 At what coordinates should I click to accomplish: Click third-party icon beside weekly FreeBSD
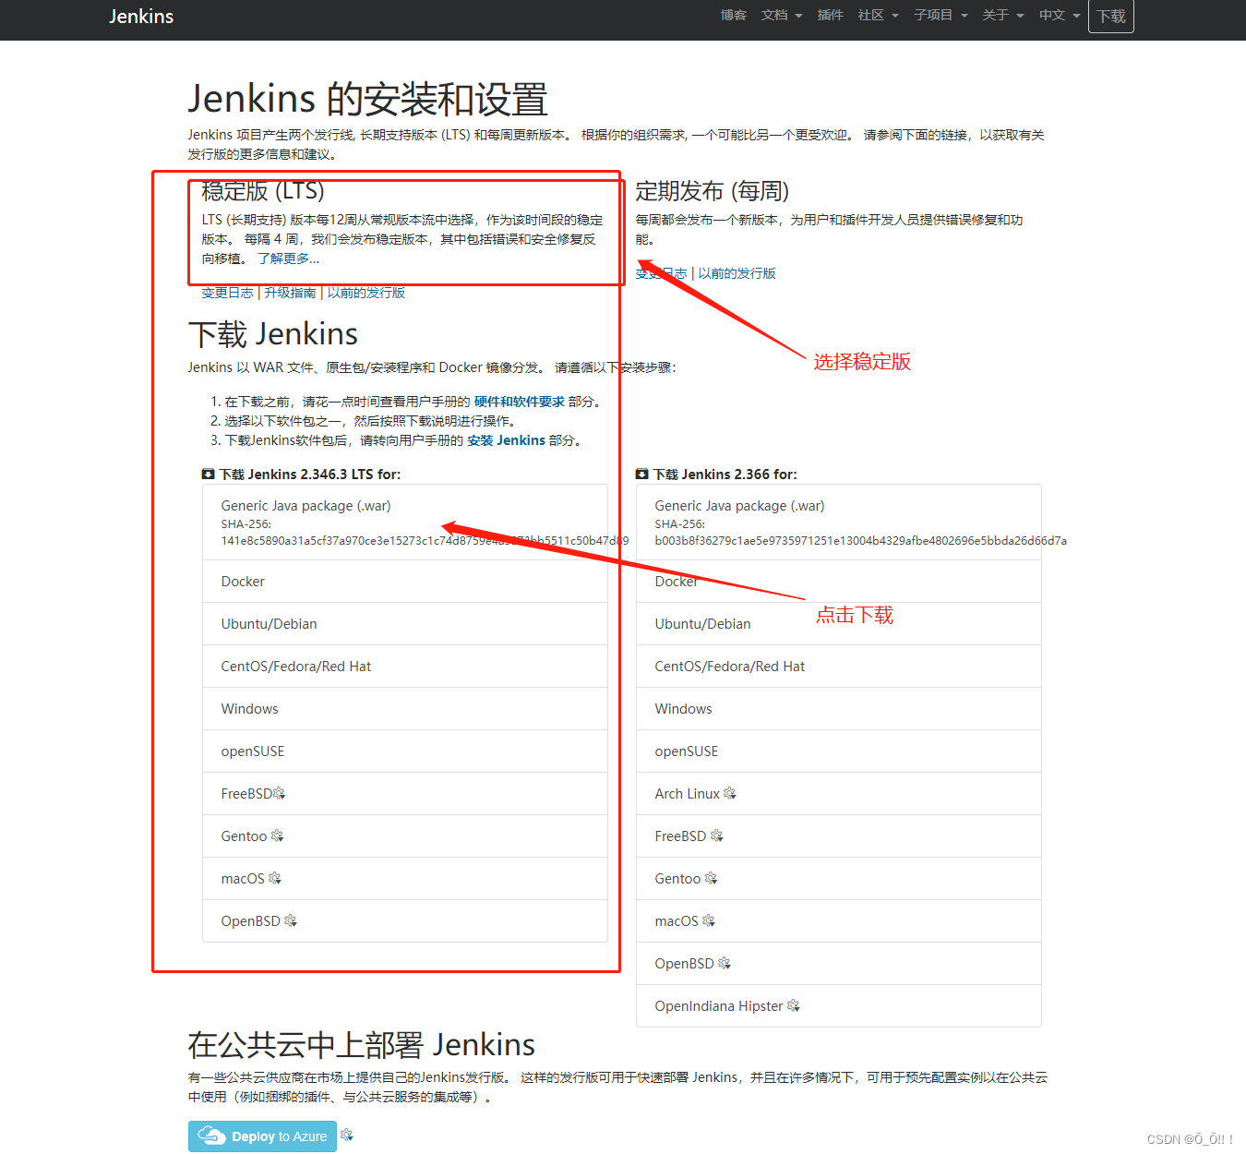(717, 836)
